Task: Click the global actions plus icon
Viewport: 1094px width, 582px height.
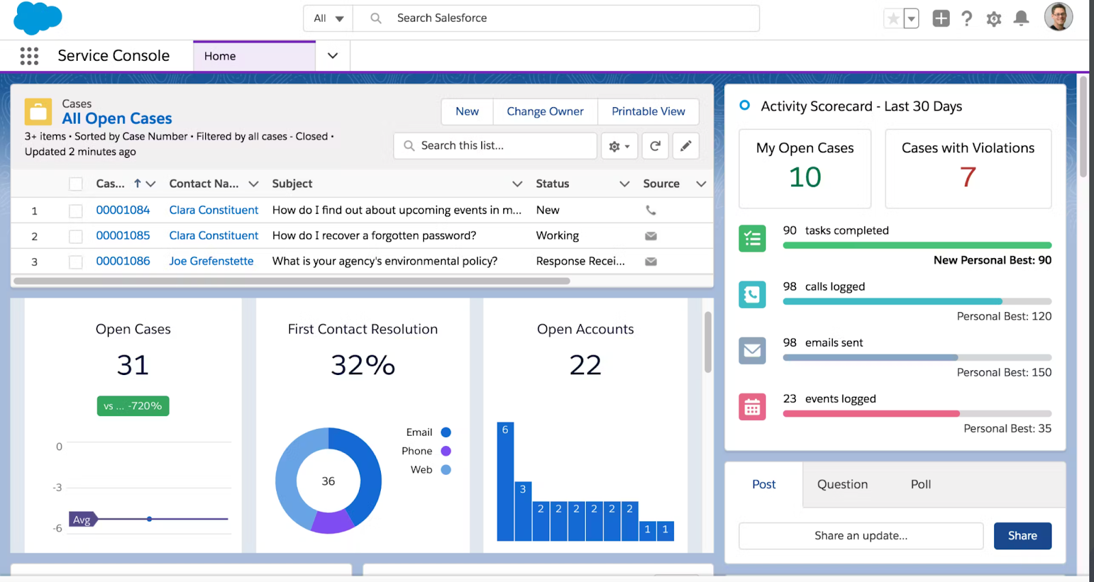Action: click(941, 18)
